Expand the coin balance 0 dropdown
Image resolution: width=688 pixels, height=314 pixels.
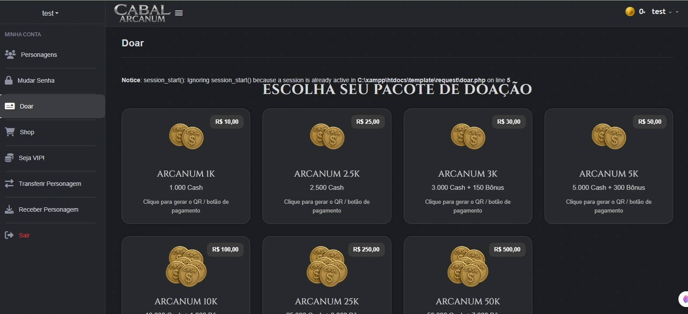tap(642, 12)
